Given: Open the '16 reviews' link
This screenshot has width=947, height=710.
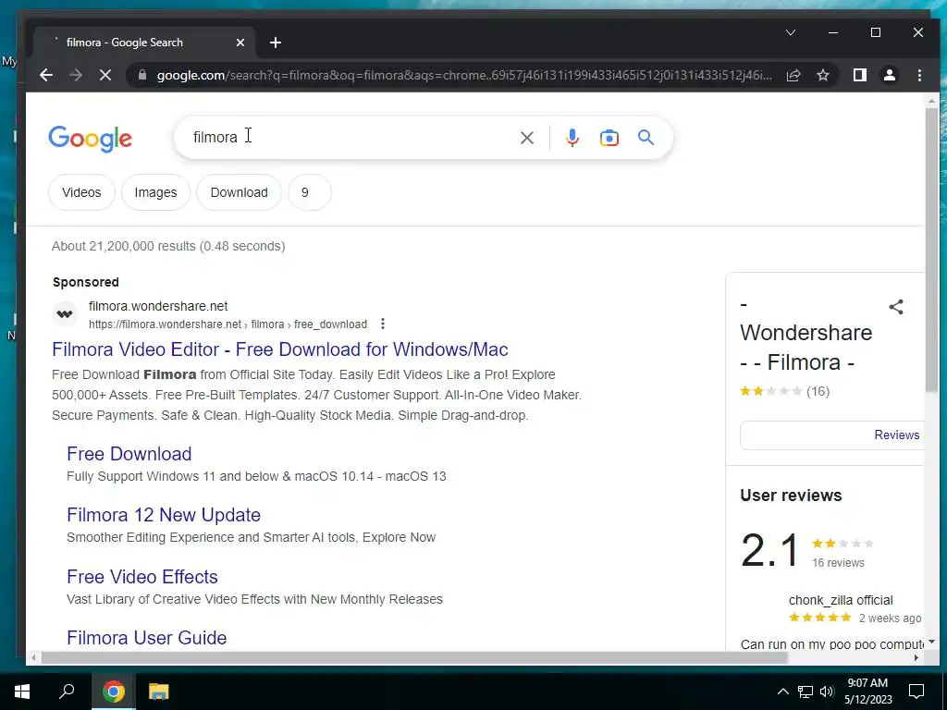Looking at the screenshot, I should (x=838, y=563).
